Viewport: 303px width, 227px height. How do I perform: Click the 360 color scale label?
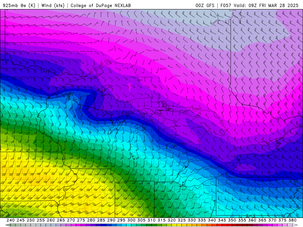[x=252, y=220]
